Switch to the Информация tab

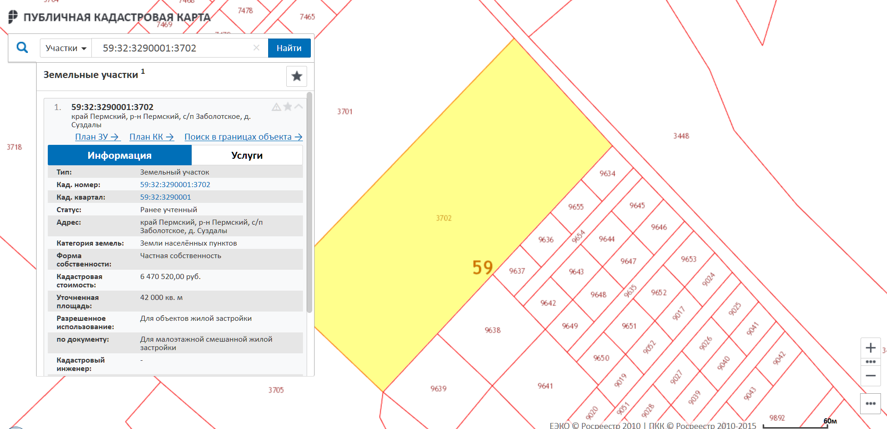[120, 156]
